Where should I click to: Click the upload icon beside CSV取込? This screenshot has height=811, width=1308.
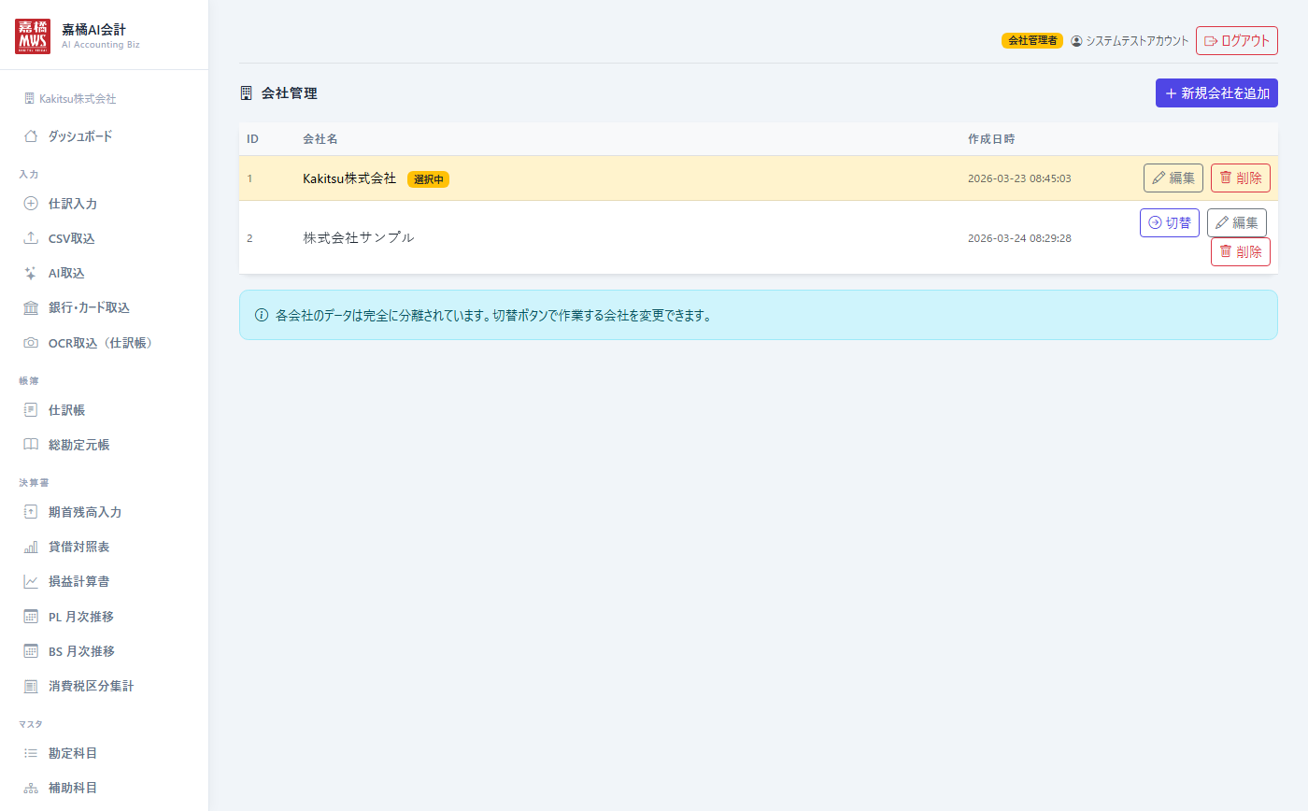30,238
